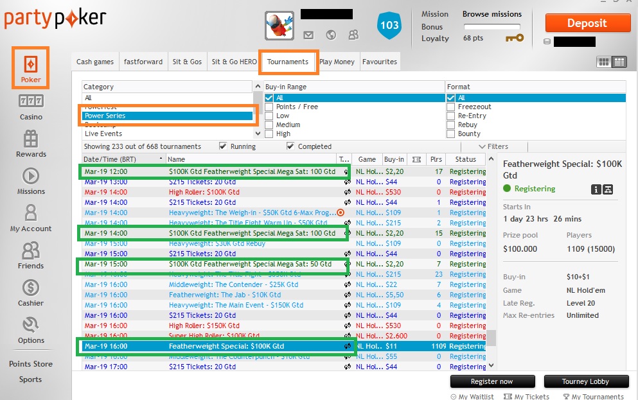The image size is (638, 400).
Task: Sort by Plrs column header
Action: coord(436,159)
